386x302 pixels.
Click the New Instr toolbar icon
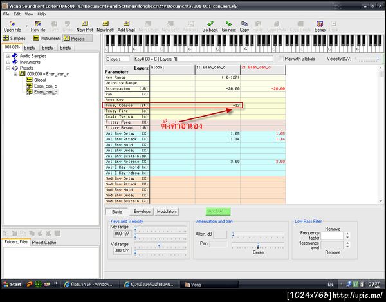(x=105, y=26)
